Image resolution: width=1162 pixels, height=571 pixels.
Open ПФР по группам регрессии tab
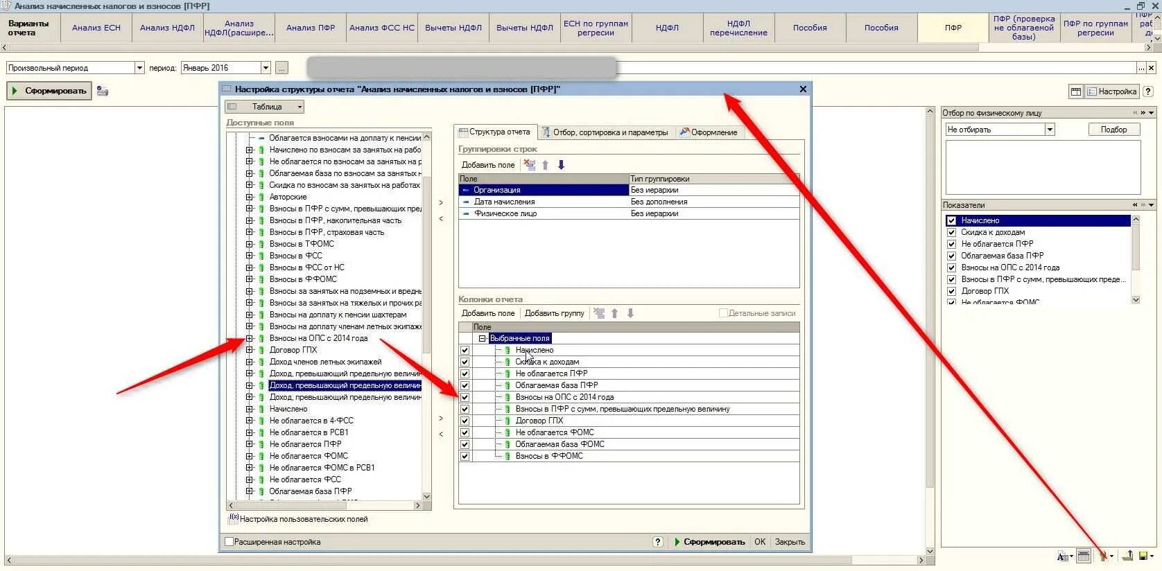coord(1095,28)
